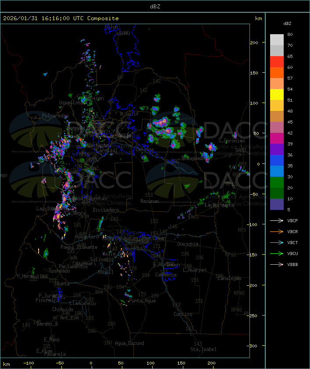Pick the bright yellow 51-54 dBZ swatch
310x369 pixels.
[277, 95]
